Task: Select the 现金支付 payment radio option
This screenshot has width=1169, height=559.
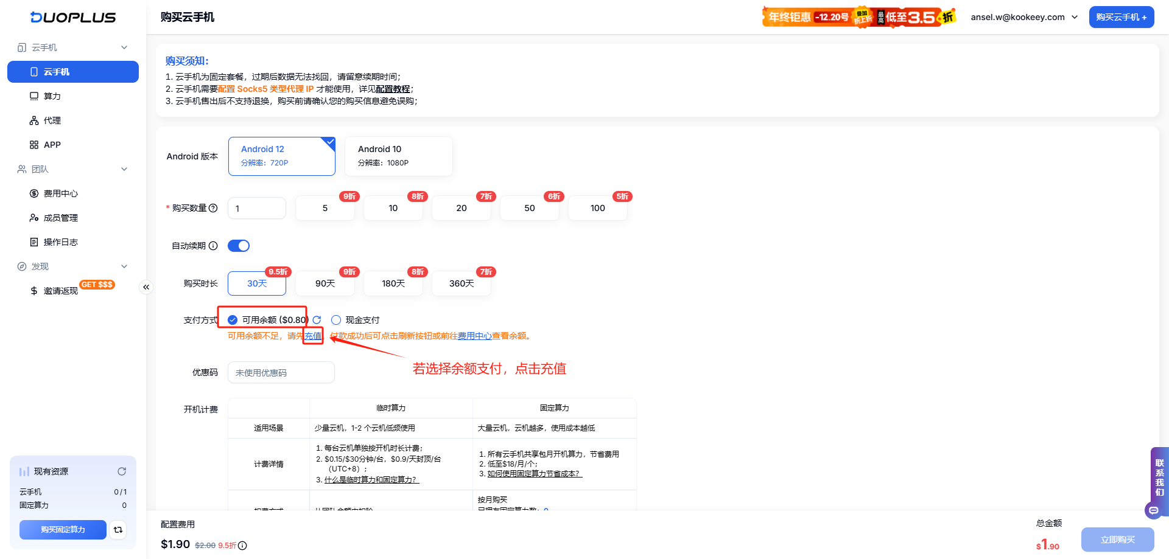Action: tap(336, 319)
